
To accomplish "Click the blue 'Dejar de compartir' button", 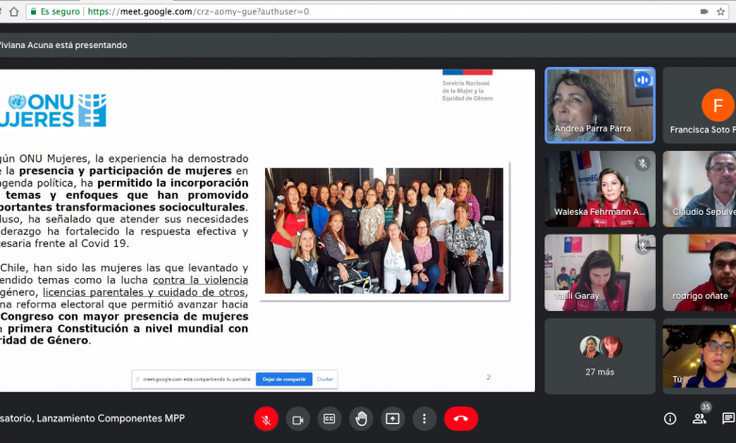I will (x=283, y=379).
